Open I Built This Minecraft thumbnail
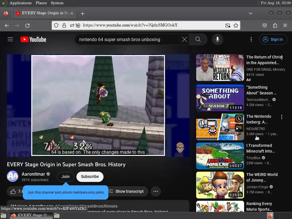Viewport: 292px width, 219px height. [220, 156]
